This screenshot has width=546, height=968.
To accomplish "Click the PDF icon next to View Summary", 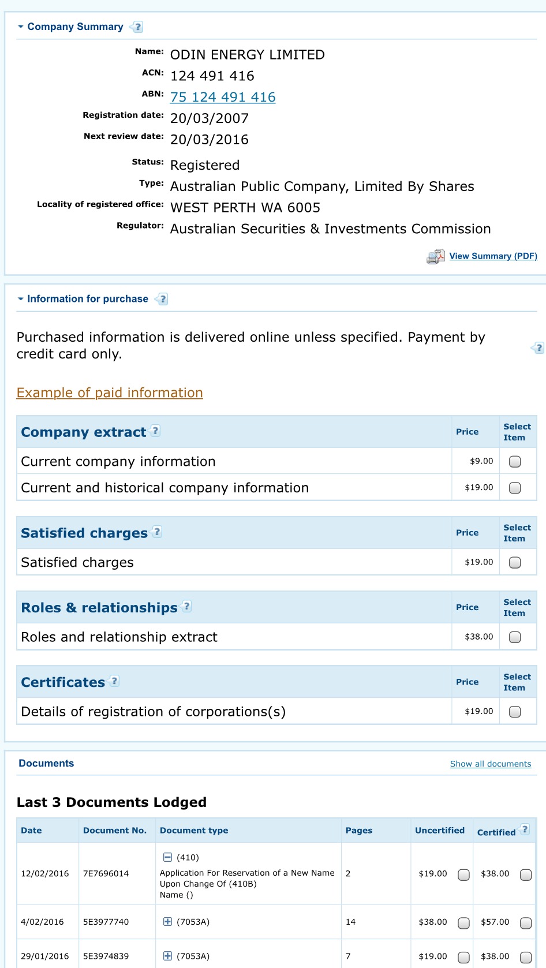I will pyautogui.click(x=436, y=256).
